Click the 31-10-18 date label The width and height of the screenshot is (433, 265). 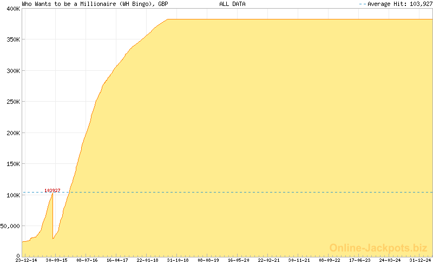click(178, 260)
